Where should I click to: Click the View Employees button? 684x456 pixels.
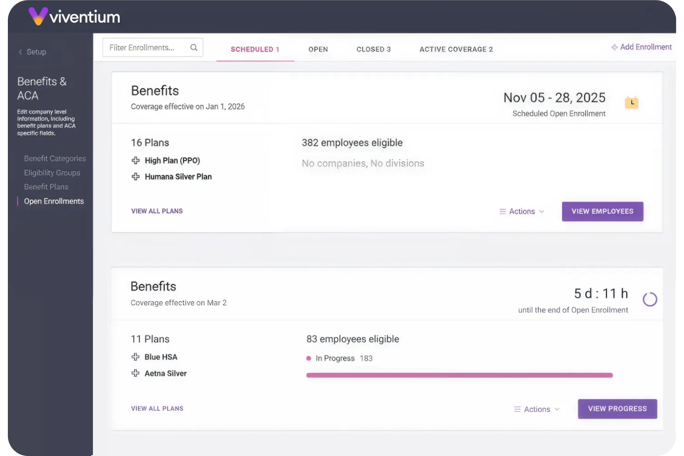(603, 212)
